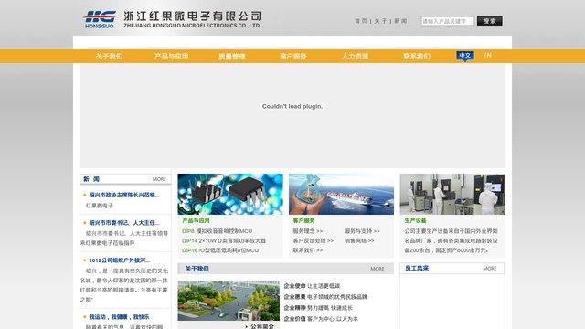Click the 企业使命 让生活更低碳 line
Screen dimensions: 585x329
312,286
